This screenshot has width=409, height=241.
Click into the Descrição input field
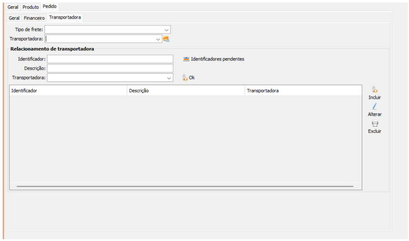coord(110,68)
